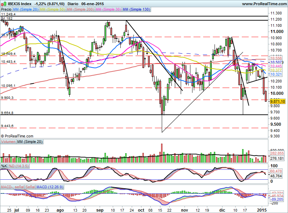Select the Precio indicator label
This screenshot has height=213, width=288.
(x=6, y=9)
